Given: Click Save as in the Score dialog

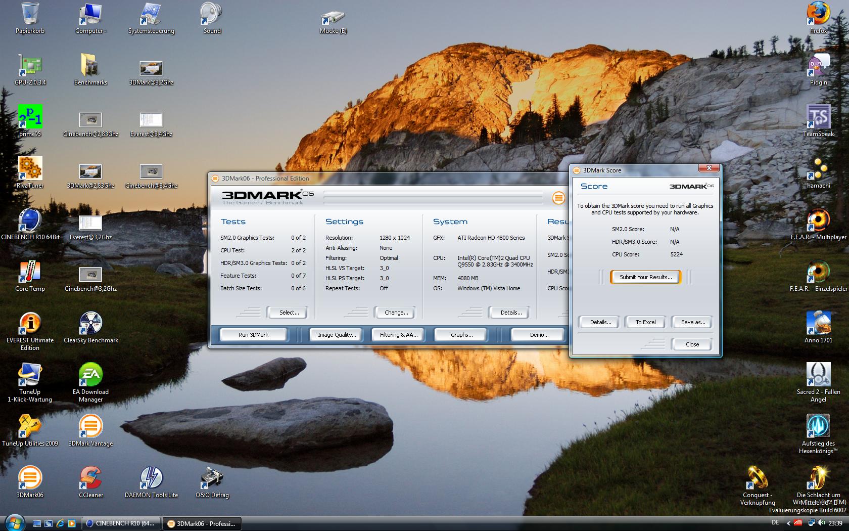Looking at the screenshot, I should 692,322.
